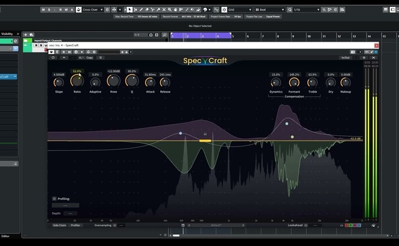This screenshot has width=399, height=246.
Task: Toggle plugin bypass power button
Action: [x=51, y=52]
